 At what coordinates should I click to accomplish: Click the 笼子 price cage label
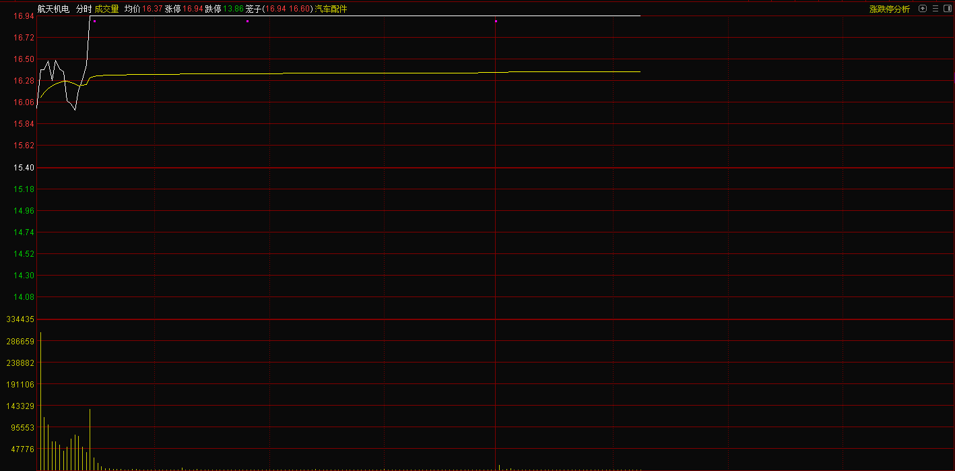pyautogui.click(x=253, y=9)
